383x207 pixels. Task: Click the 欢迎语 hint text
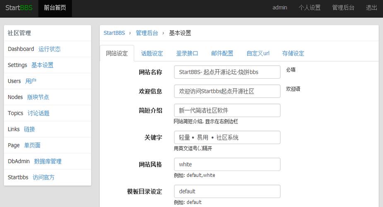pyautogui.click(x=293, y=89)
